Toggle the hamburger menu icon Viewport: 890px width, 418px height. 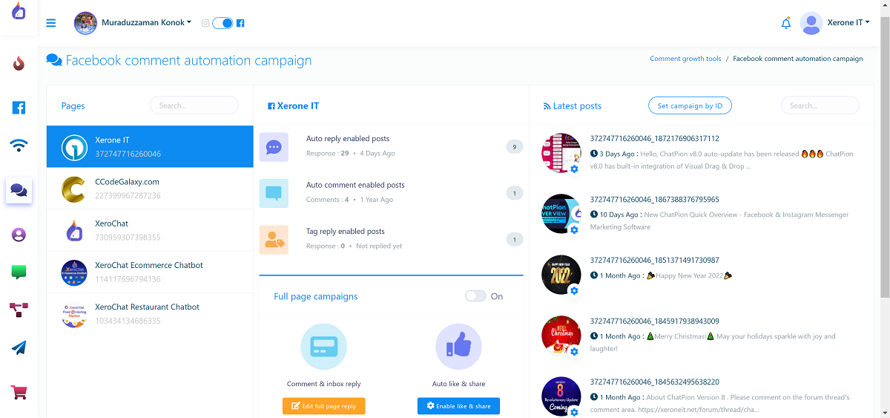coord(51,23)
